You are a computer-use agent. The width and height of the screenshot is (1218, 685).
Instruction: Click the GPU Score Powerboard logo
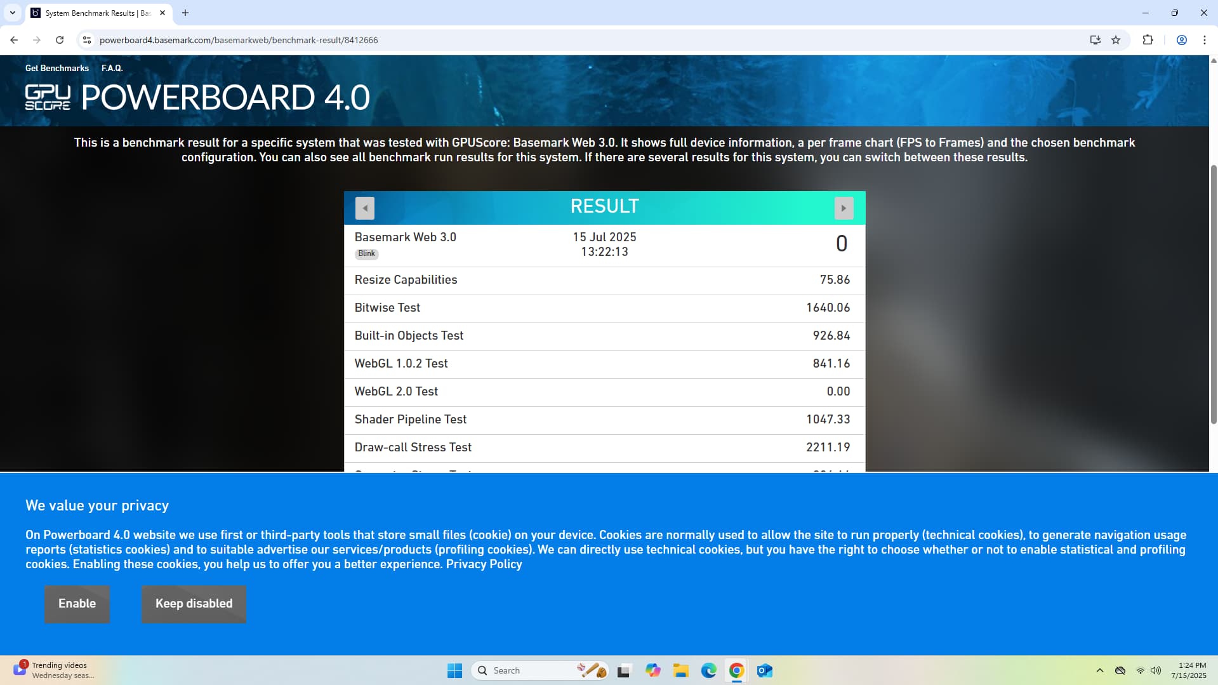[x=197, y=97]
